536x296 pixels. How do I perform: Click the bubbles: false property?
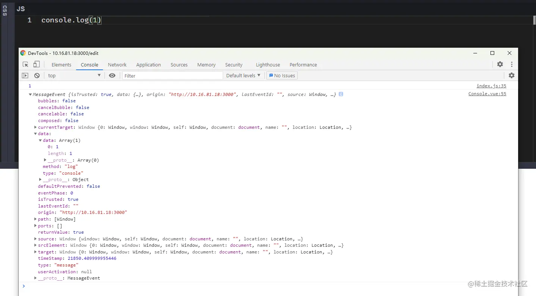[57, 101]
